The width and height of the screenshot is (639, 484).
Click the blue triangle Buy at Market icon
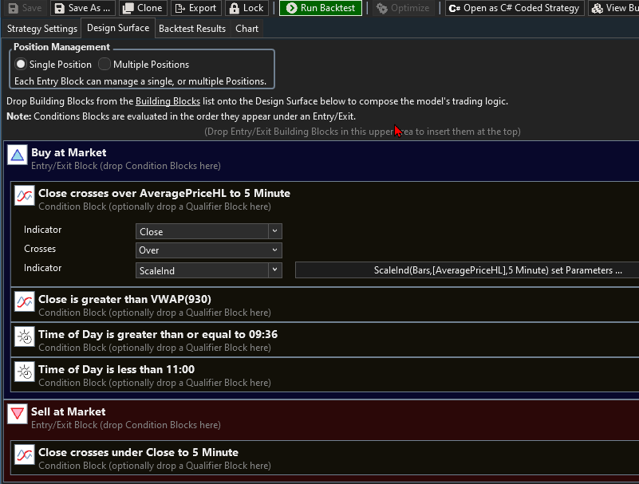pyautogui.click(x=18, y=155)
